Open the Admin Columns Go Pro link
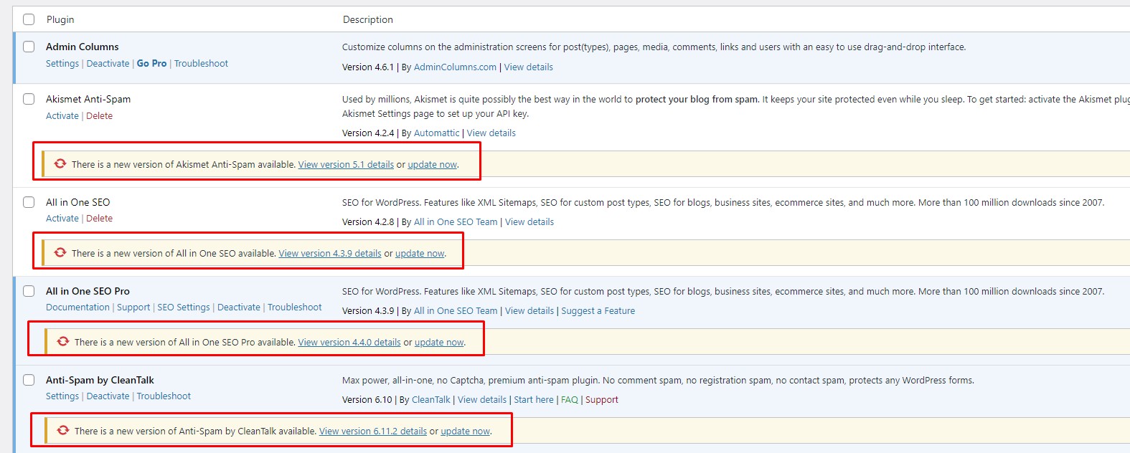The width and height of the screenshot is (1130, 453). point(151,63)
